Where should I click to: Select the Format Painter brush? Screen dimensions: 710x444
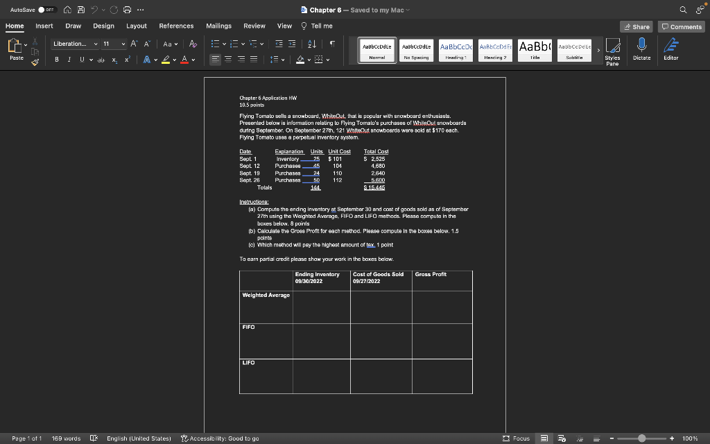[35, 62]
